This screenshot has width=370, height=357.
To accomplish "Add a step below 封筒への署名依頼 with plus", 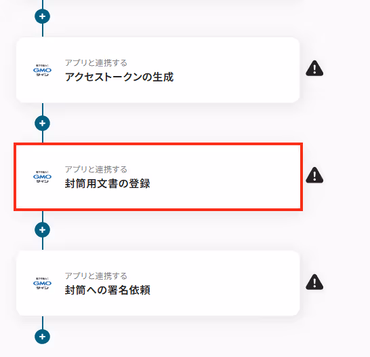I will click(42, 337).
